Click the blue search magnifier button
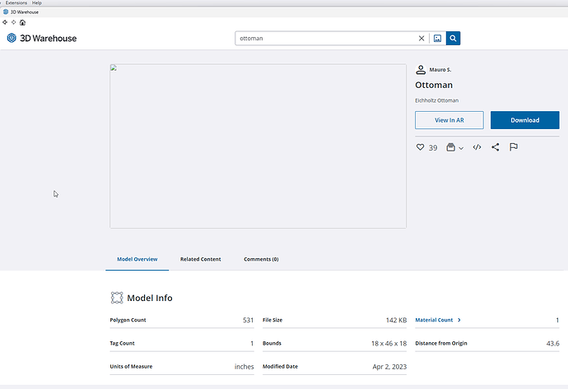This screenshot has height=389, width=568. (x=453, y=39)
